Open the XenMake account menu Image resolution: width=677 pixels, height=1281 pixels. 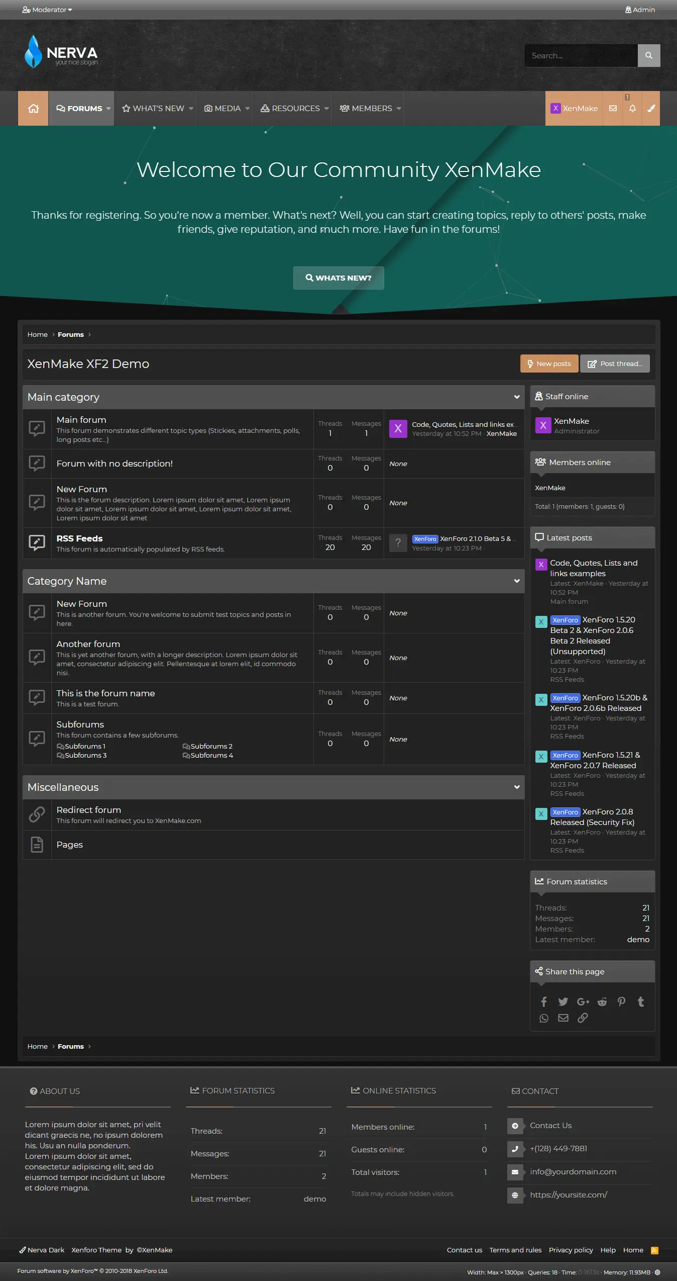574,108
